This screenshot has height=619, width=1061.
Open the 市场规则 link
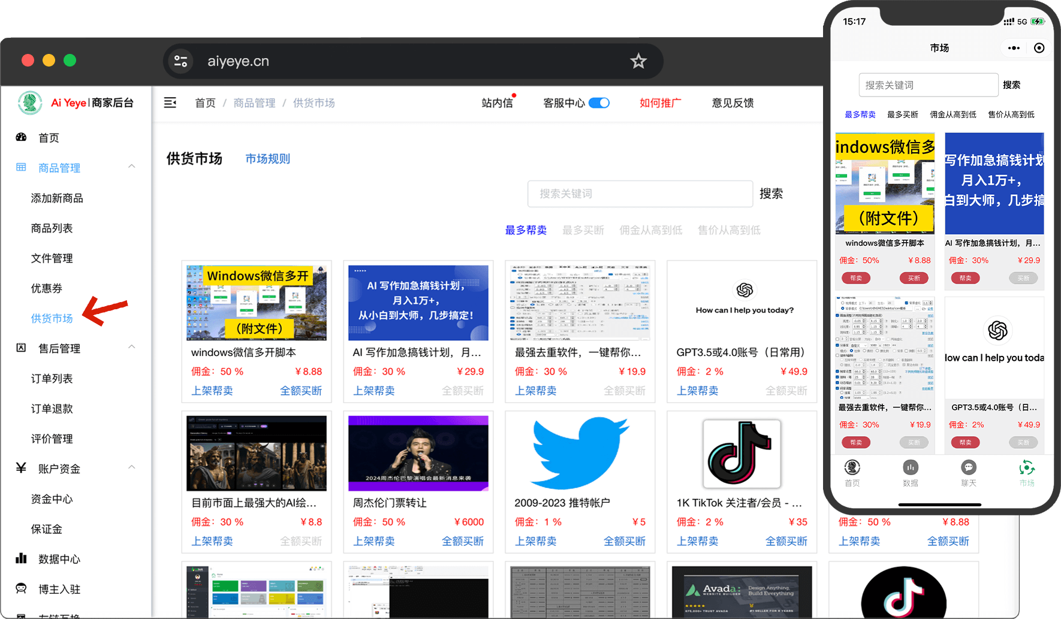pos(267,159)
